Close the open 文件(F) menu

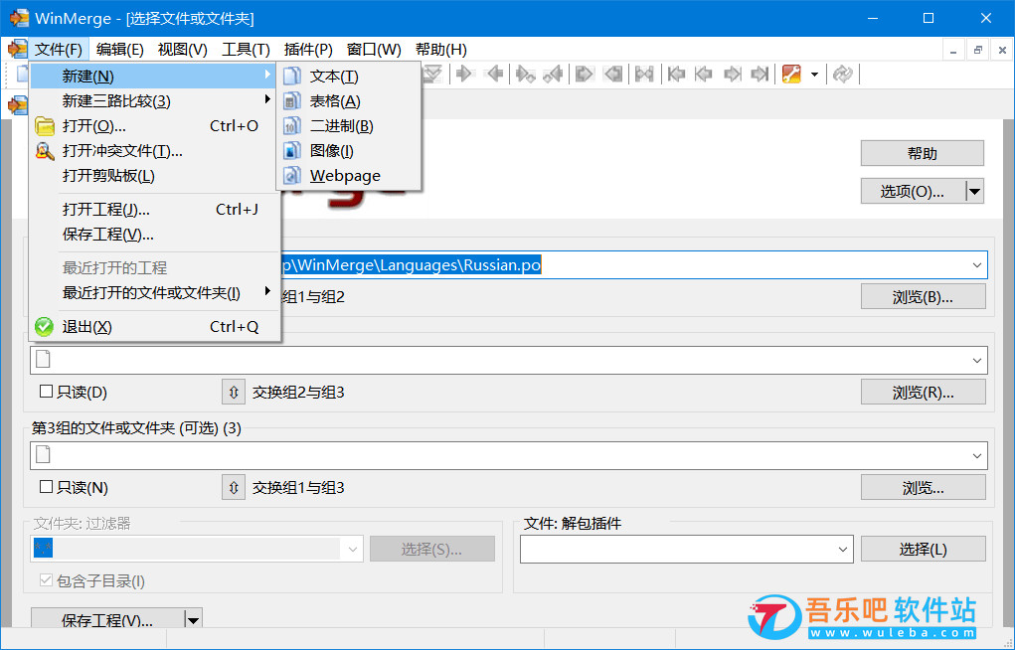[x=59, y=50]
